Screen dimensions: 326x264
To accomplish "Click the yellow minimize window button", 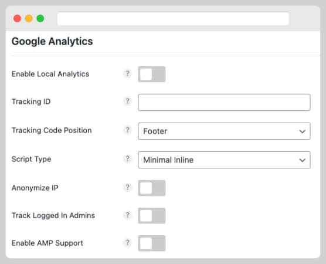I will tap(29, 18).
